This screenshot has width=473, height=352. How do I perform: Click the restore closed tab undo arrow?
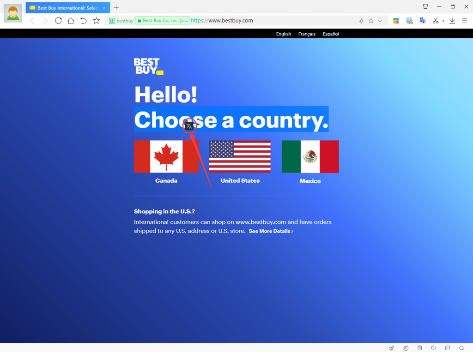pos(83,20)
